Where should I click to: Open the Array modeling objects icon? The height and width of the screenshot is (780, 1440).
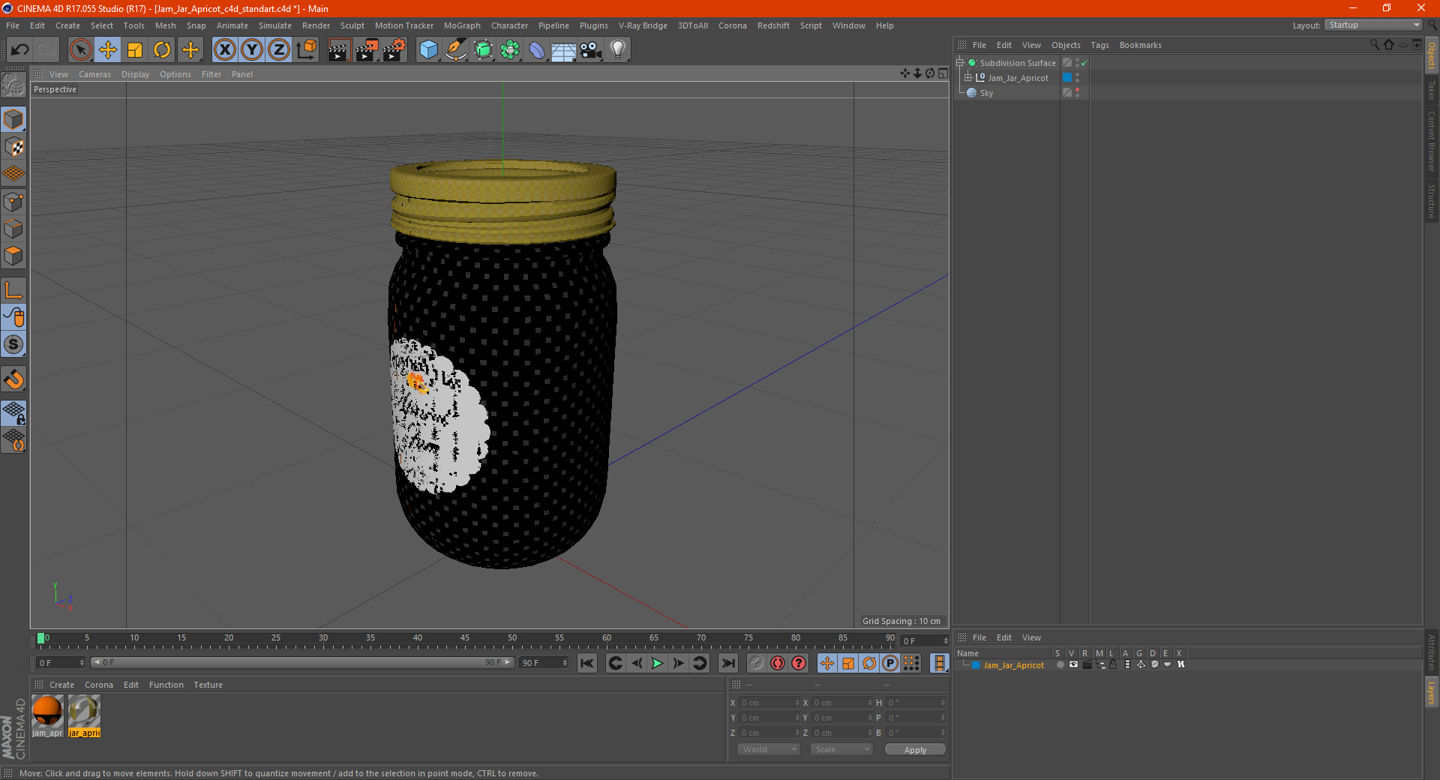[510, 50]
